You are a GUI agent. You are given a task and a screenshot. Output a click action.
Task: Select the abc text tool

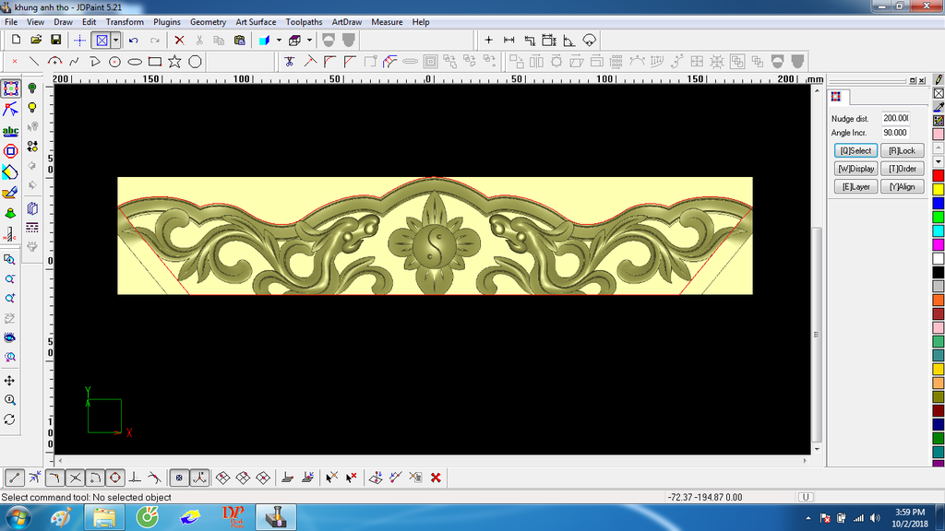(11, 131)
